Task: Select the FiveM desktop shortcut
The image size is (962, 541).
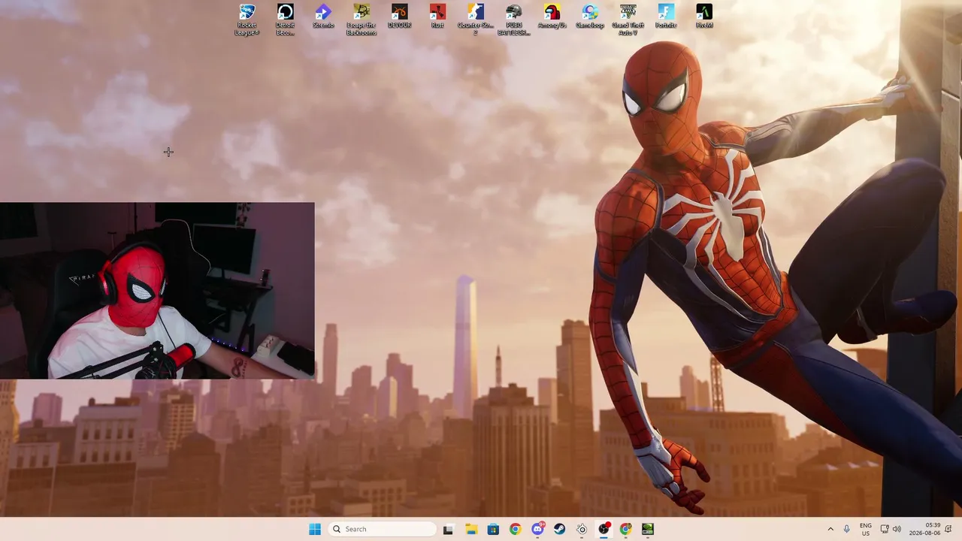Action: 704,17
